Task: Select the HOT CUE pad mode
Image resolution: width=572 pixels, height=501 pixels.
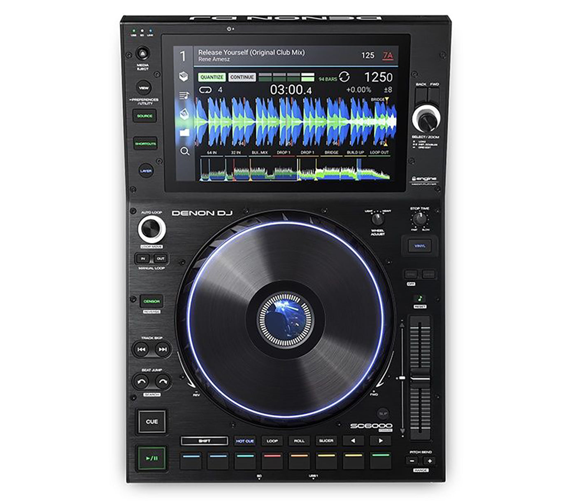Action: coord(245,441)
